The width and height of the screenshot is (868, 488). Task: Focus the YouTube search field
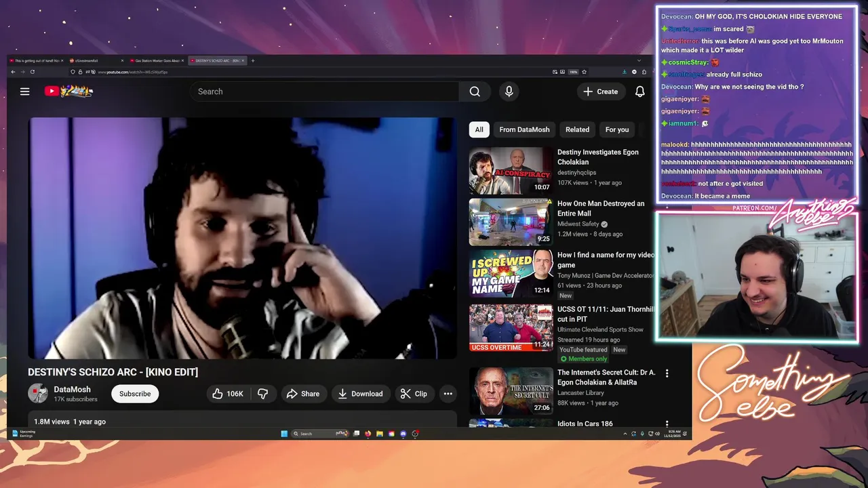pos(324,91)
